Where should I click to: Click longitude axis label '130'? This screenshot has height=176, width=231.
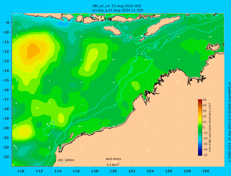[206, 171]
